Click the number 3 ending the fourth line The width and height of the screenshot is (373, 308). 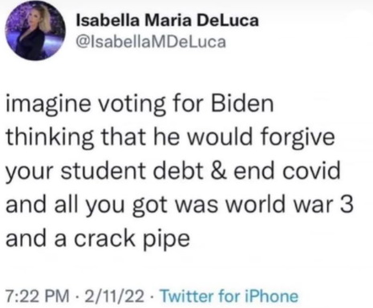(x=347, y=204)
